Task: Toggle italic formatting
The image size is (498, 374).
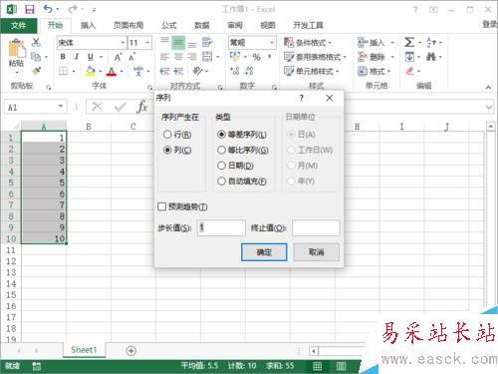Action: [77, 57]
